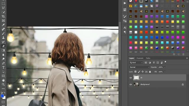Toggle lock transparent pixels

click(135, 72)
